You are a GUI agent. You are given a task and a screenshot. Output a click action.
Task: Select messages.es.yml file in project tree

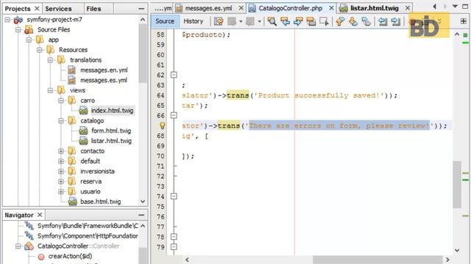click(103, 80)
